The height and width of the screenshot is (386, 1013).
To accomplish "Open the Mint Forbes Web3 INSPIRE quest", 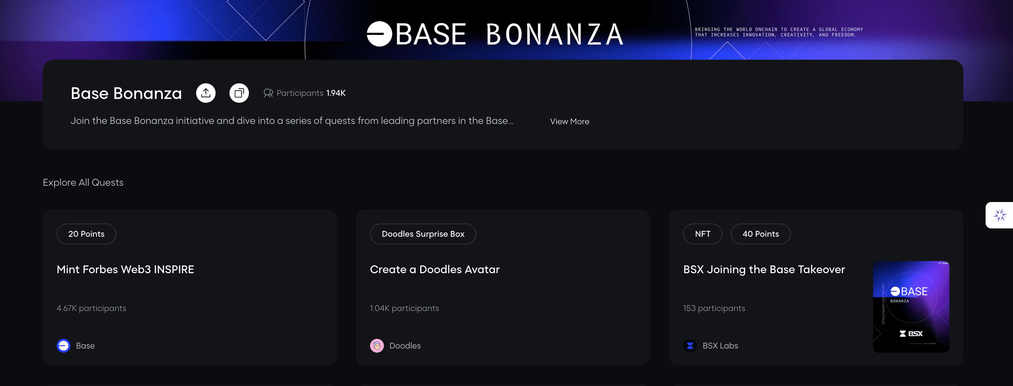I will (x=125, y=269).
